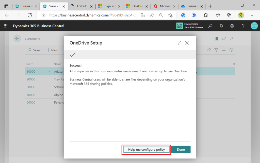View site information lock icon
Screen dimensions: 260x163
[x=43, y=15]
